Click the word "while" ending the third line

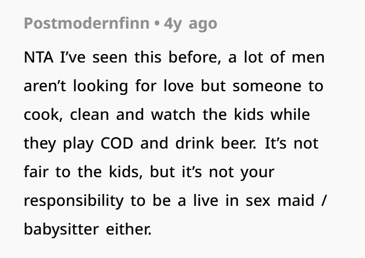289,115
